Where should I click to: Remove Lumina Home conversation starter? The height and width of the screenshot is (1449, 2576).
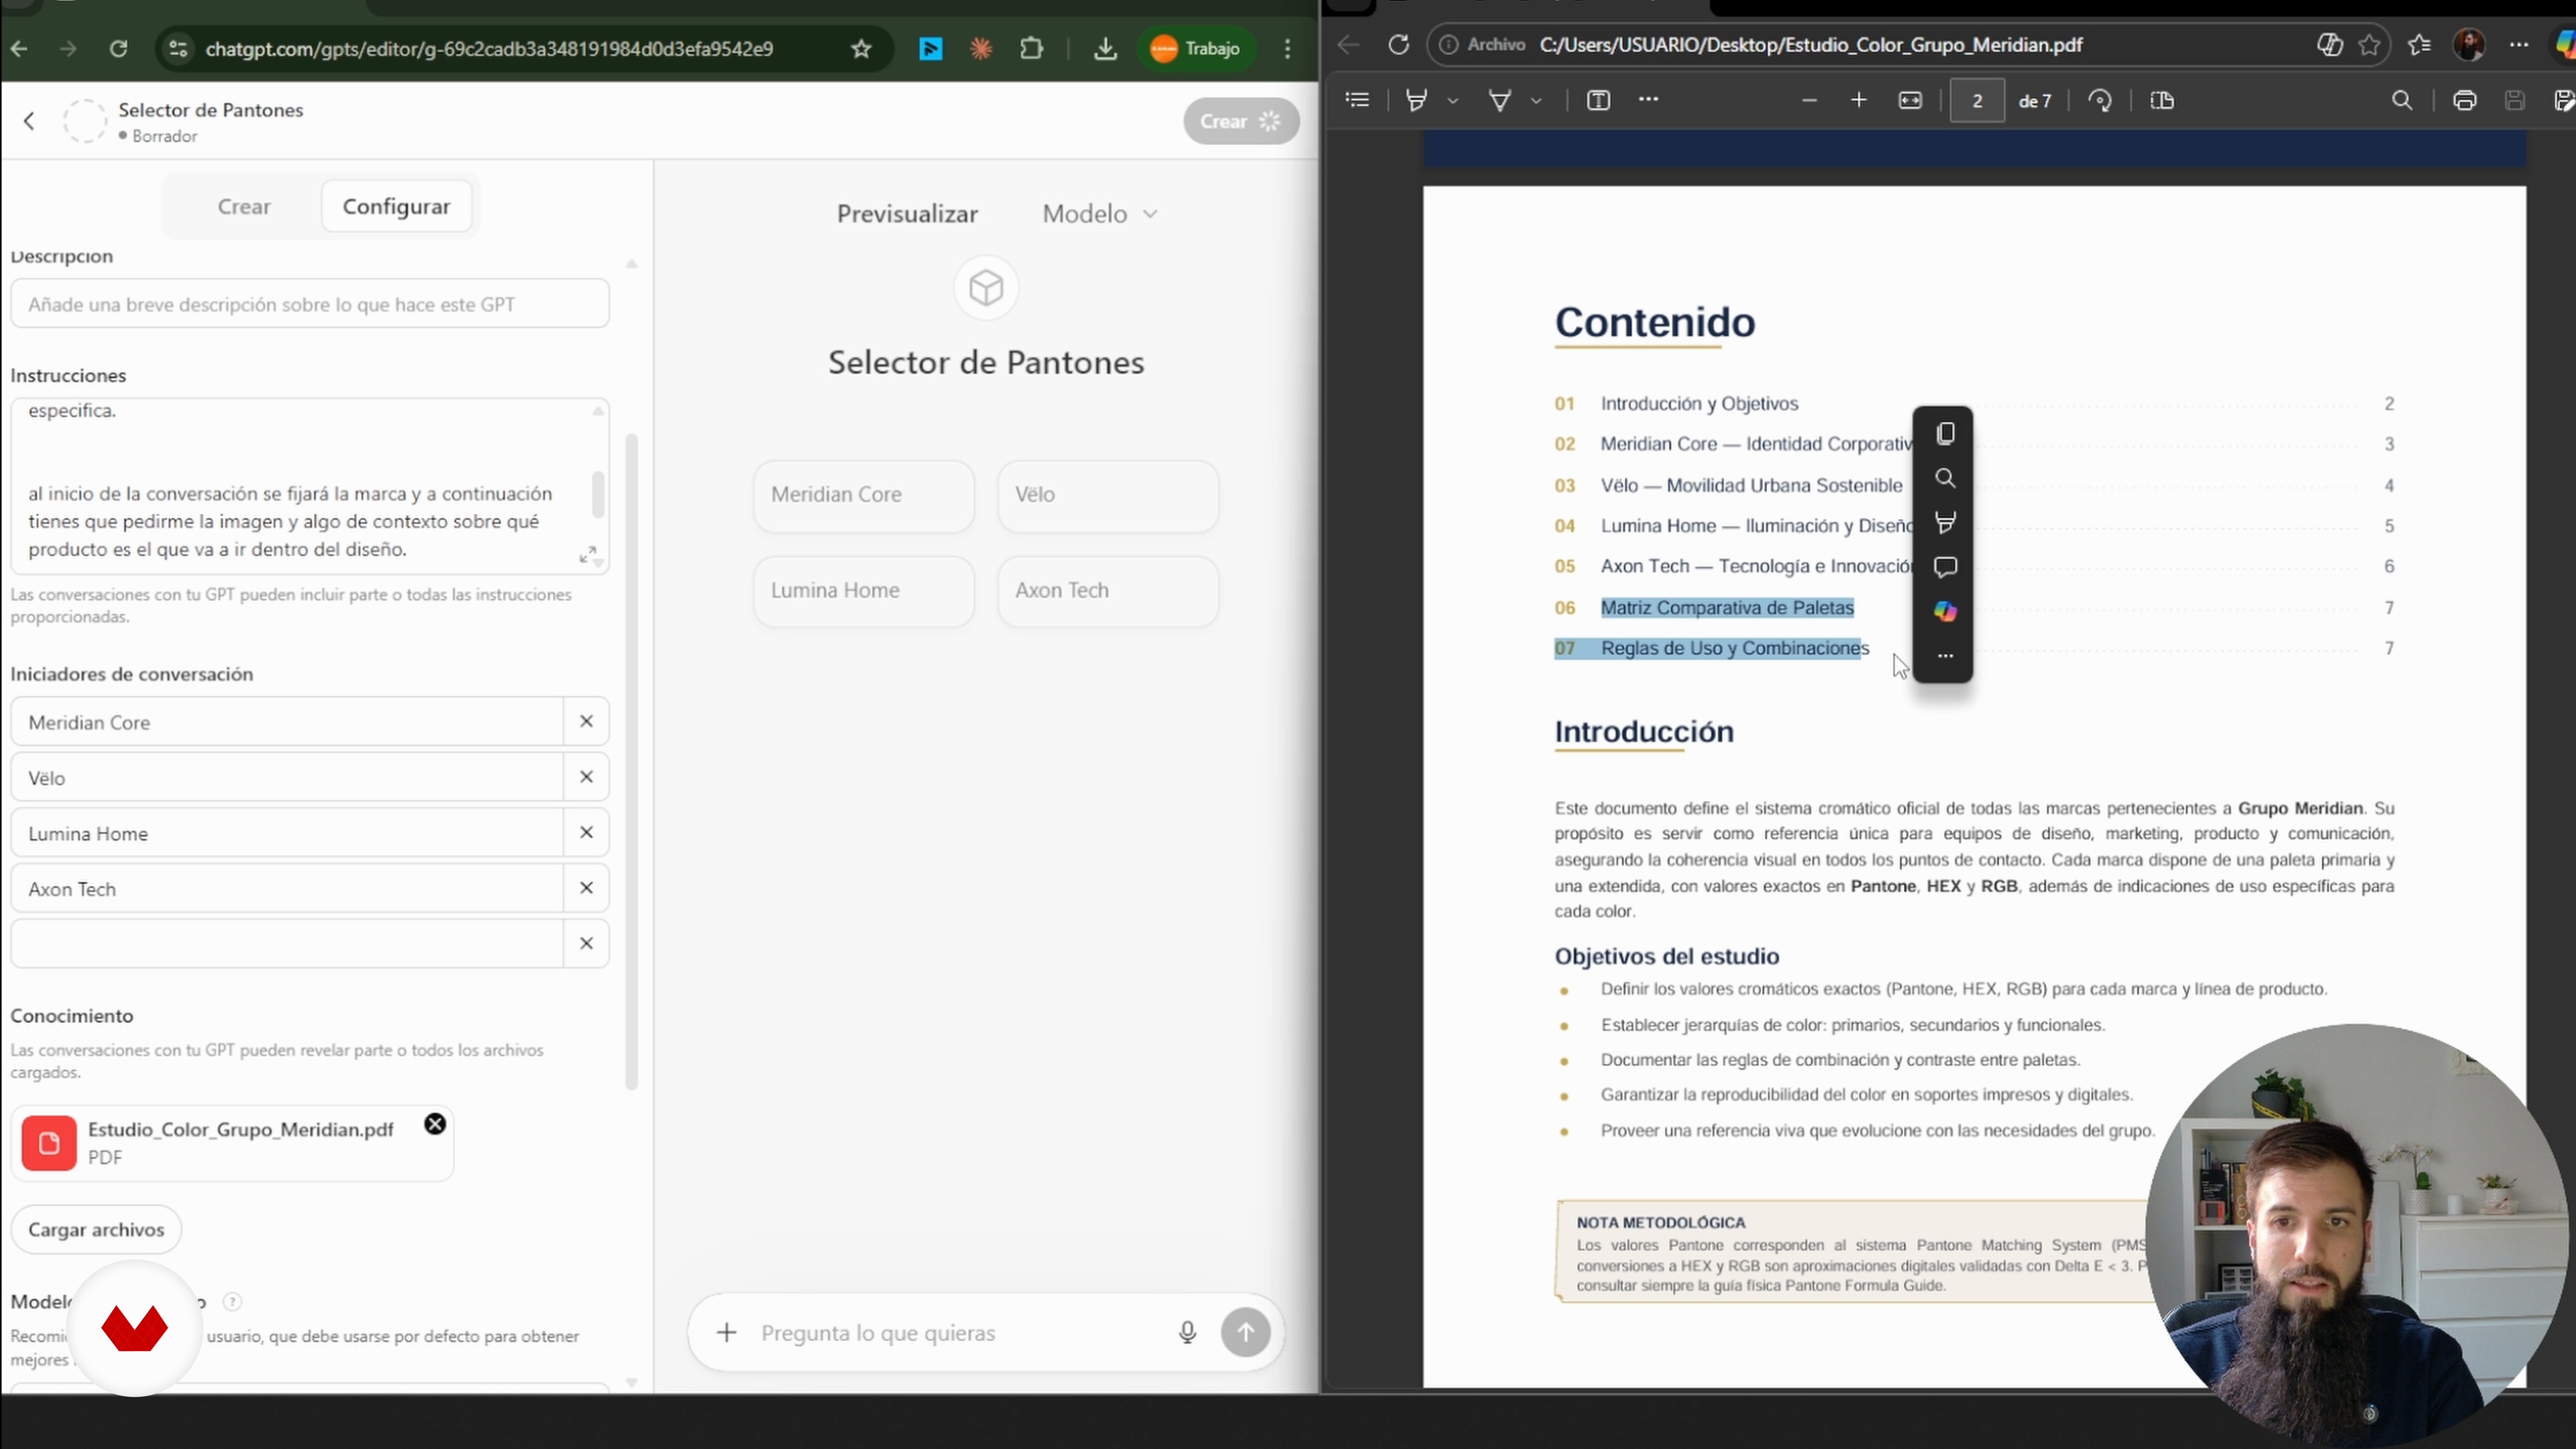click(x=587, y=832)
